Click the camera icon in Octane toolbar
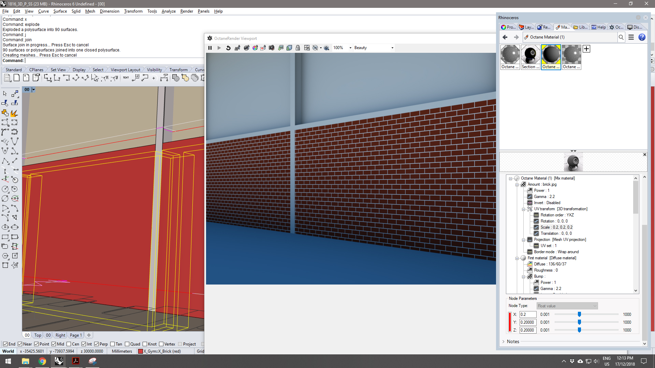This screenshot has height=368, width=655. [272, 48]
